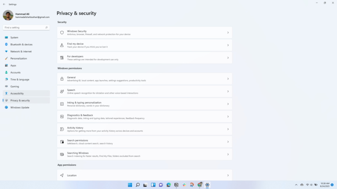Viewport: 337px width, 189px height.
Task: Select Privacy & security in the sidebar
Action: tap(26, 100)
